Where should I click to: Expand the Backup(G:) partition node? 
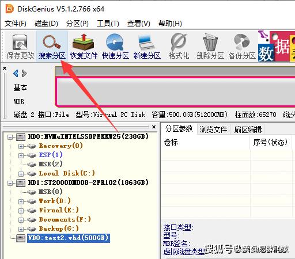[21, 229]
